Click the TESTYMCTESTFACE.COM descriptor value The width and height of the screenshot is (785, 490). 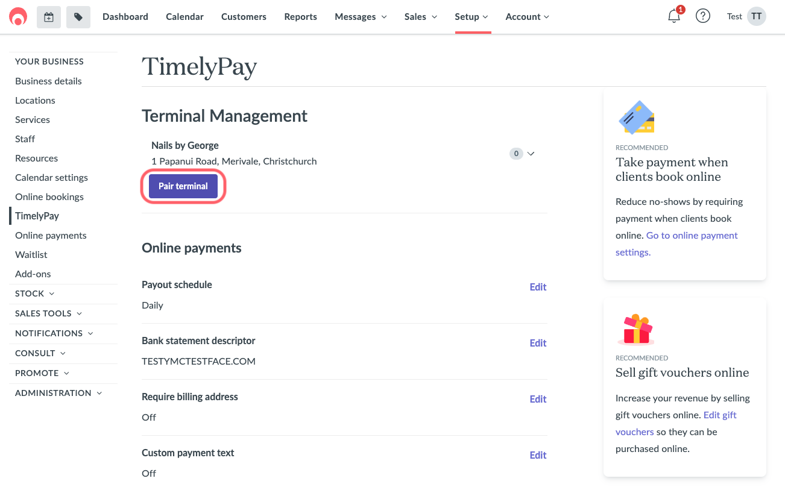(198, 361)
